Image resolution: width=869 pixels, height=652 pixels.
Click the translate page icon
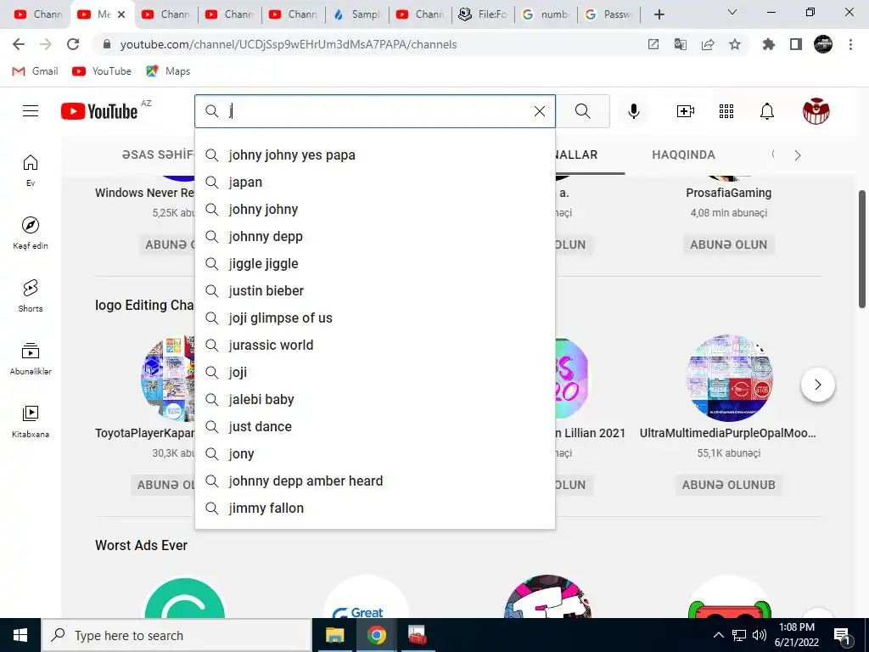click(680, 44)
